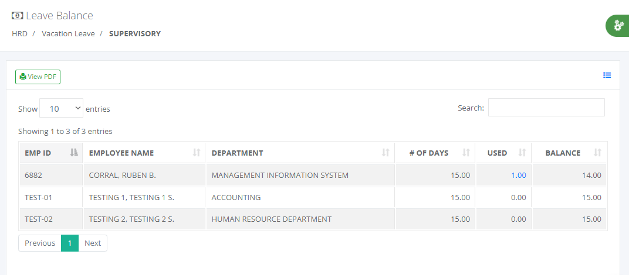Click TESTING 2, TESTING 2 S. cell
This screenshot has width=629, height=275.
[144, 219]
